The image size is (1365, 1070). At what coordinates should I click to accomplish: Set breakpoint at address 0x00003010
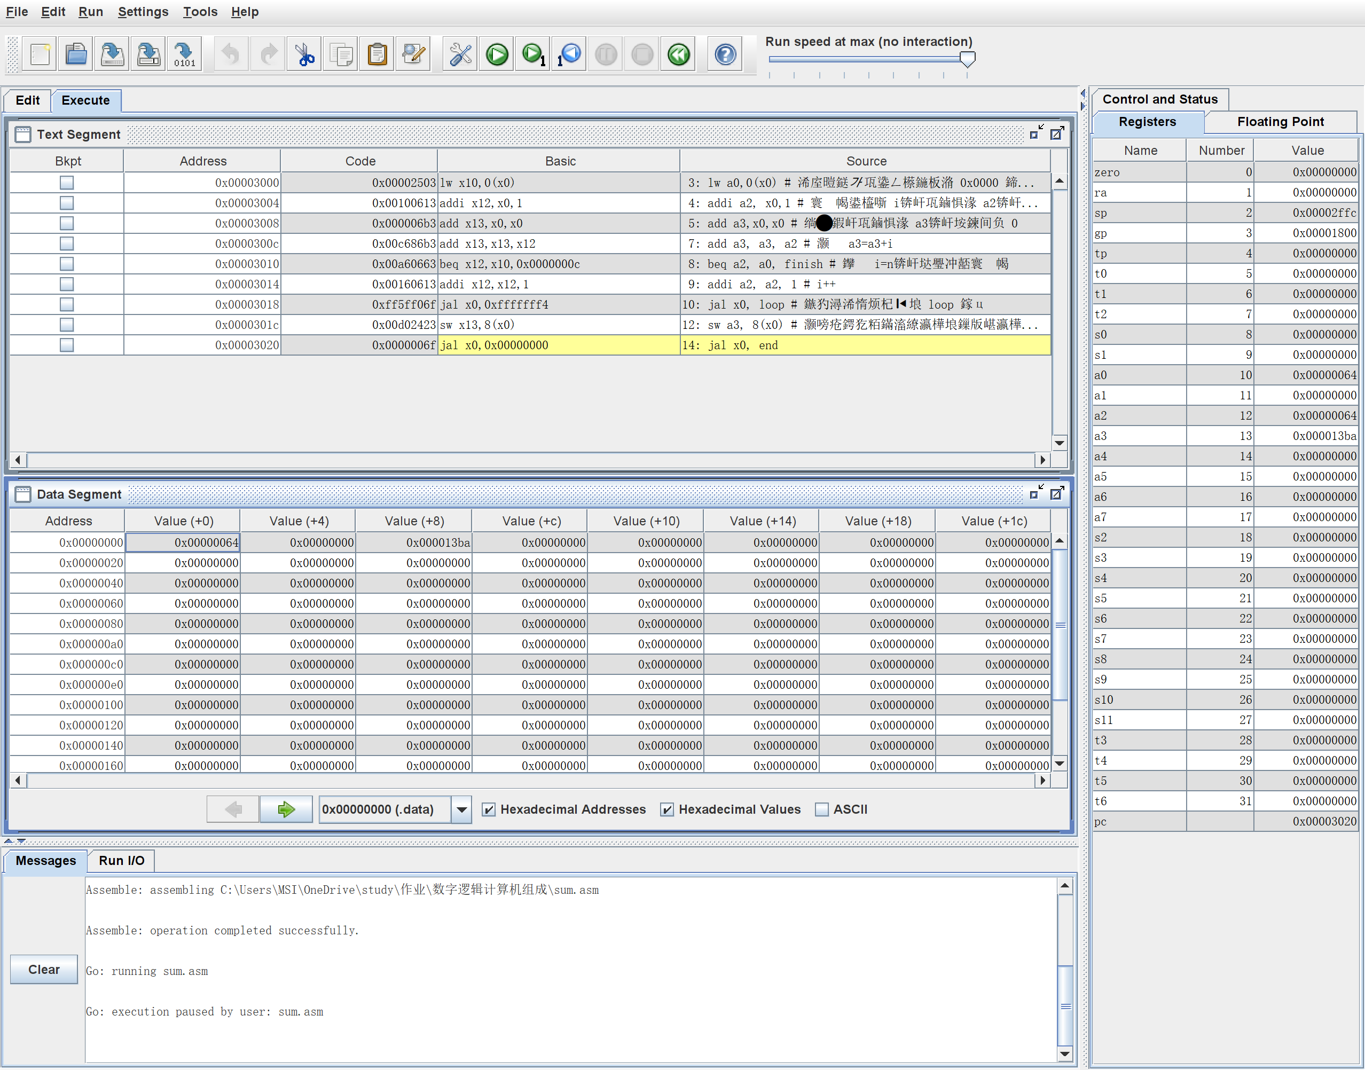pos(66,264)
